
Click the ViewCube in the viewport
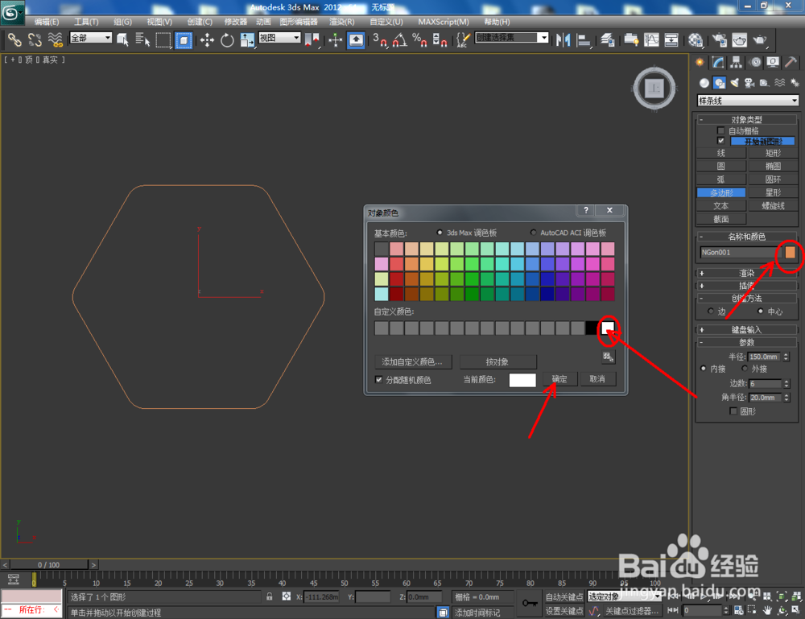654,89
